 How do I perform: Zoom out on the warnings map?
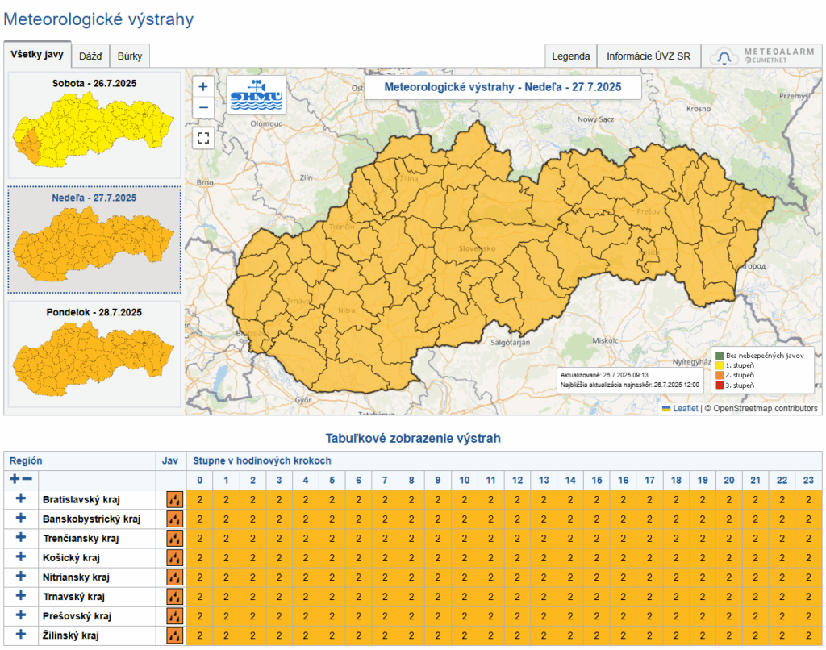[x=202, y=107]
